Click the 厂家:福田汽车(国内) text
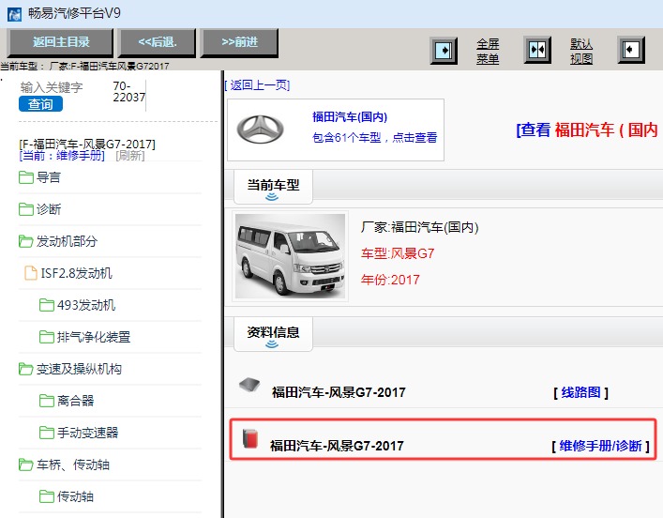The image size is (663, 518). pos(419,228)
